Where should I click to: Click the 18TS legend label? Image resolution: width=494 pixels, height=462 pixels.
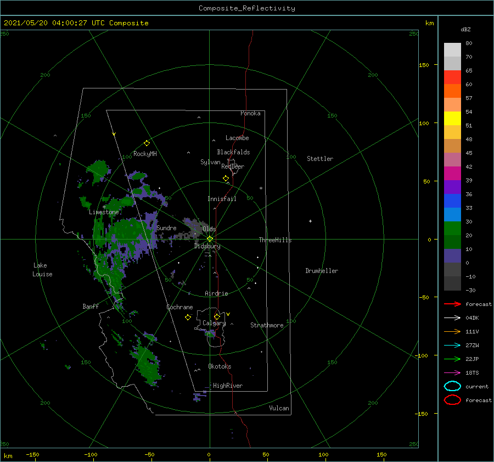point(472,373)
